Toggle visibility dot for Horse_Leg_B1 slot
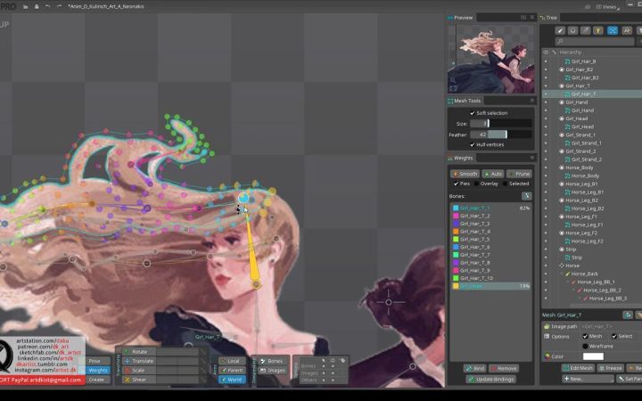642x401 pixels. pos(546,184)
